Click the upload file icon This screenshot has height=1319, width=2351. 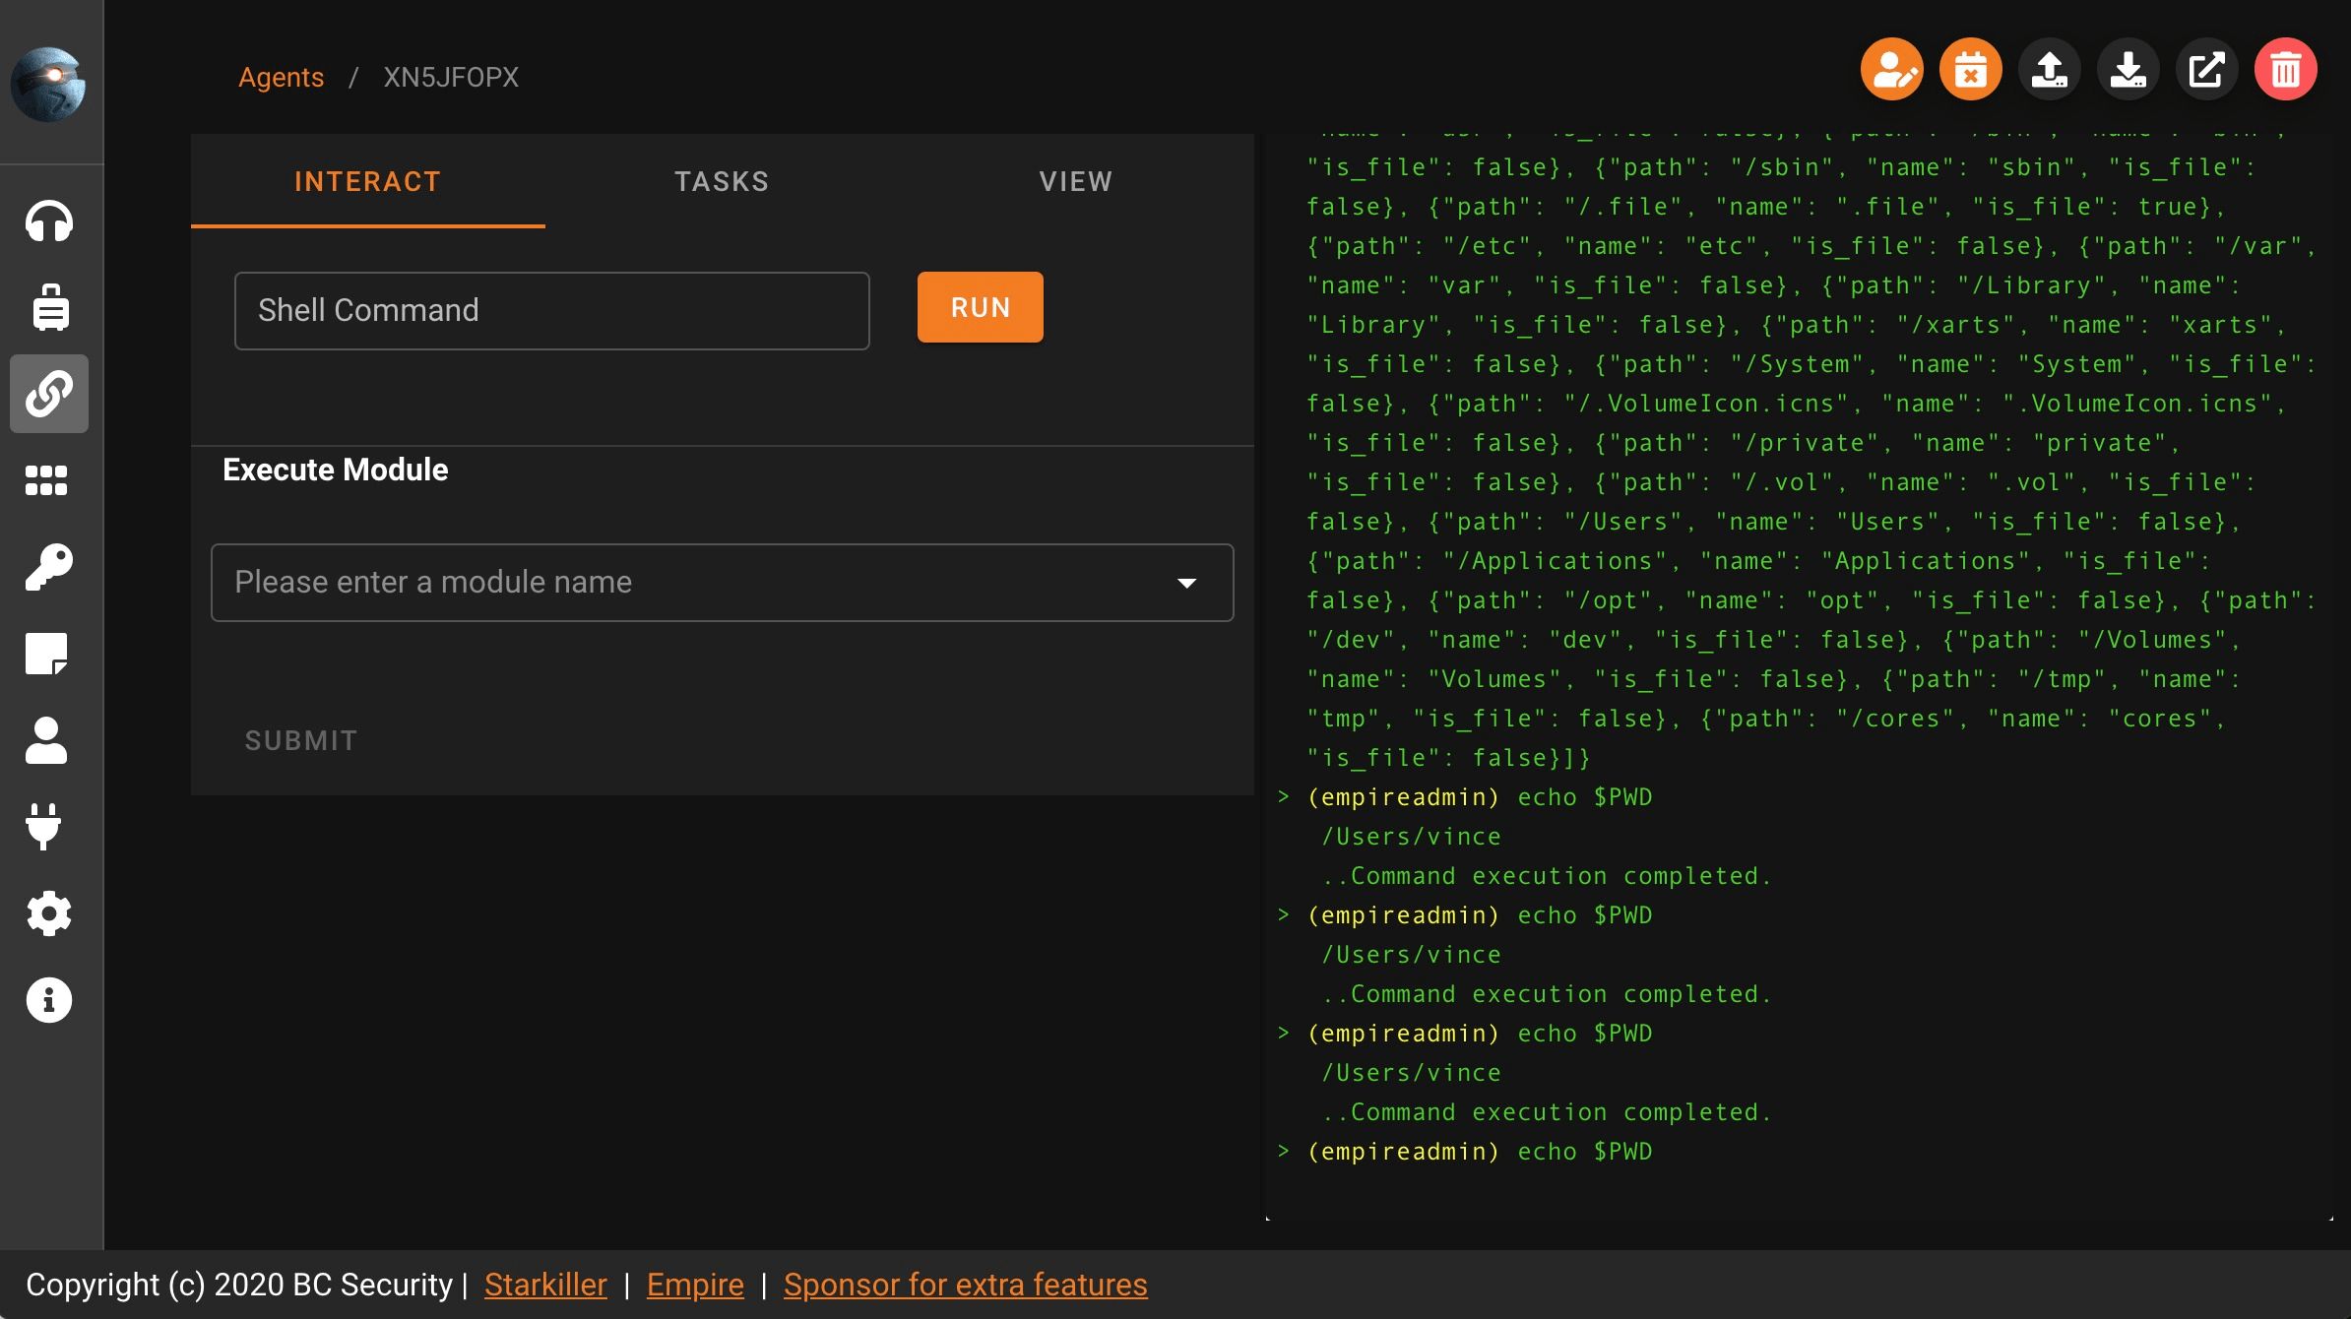pyautogui.click(x=2049, y=70)
